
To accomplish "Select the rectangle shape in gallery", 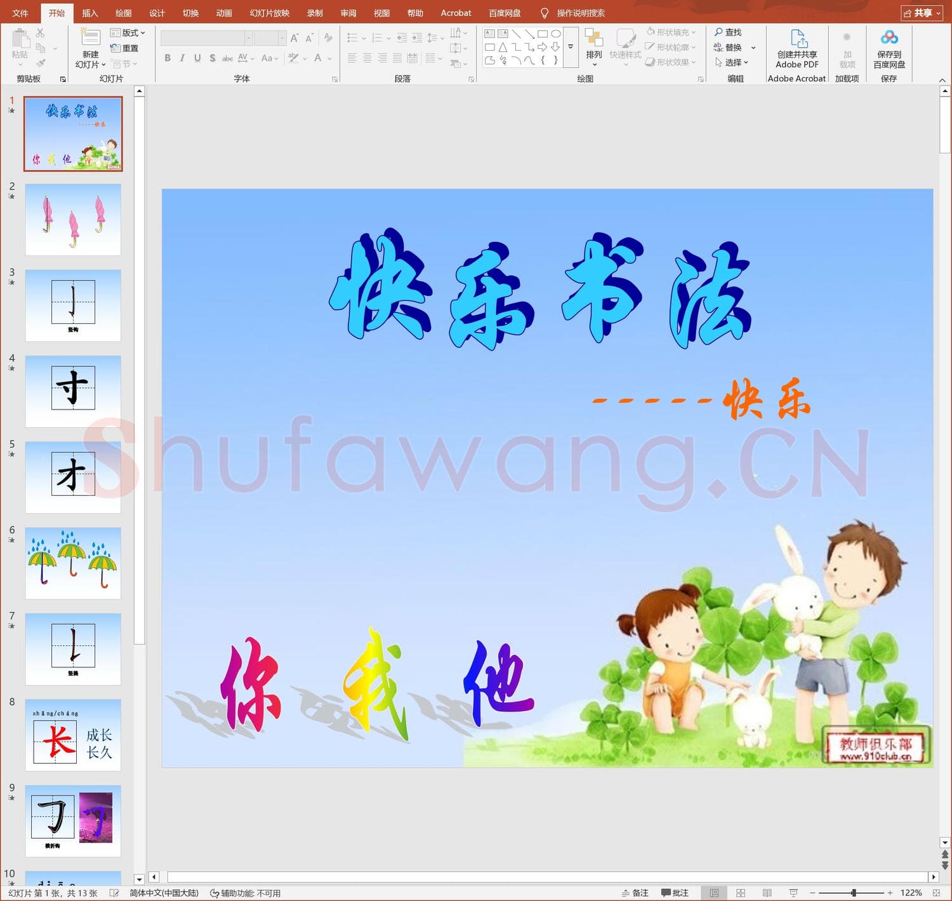I will tap(543, 34).
